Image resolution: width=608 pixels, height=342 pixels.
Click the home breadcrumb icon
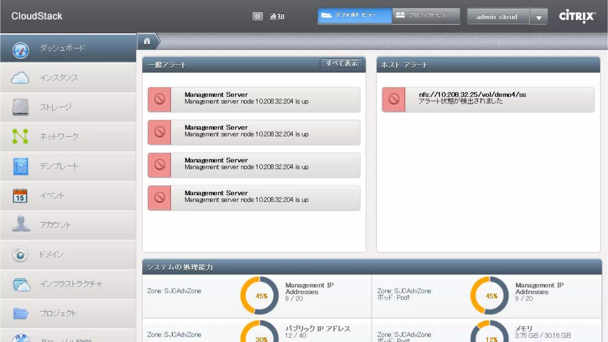[x=147, y=41]
